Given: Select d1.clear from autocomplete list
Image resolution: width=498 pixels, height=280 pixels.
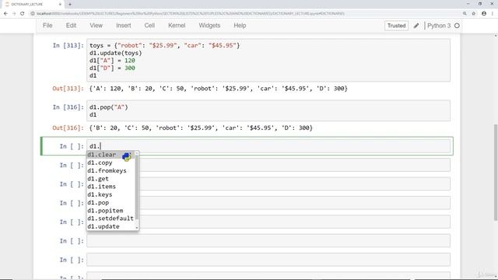Looking at the screenshot, I should [110, 155].
